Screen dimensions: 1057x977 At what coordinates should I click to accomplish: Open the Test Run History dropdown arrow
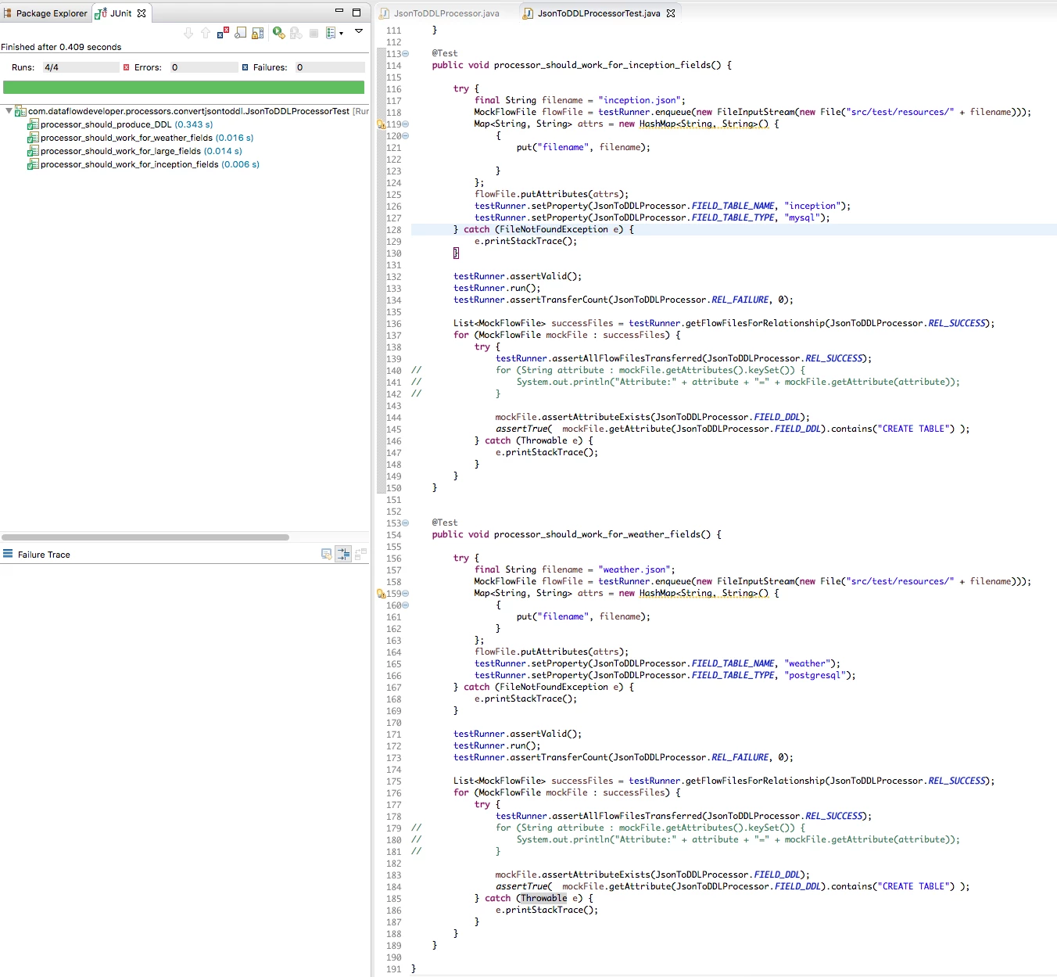point(341,34)
